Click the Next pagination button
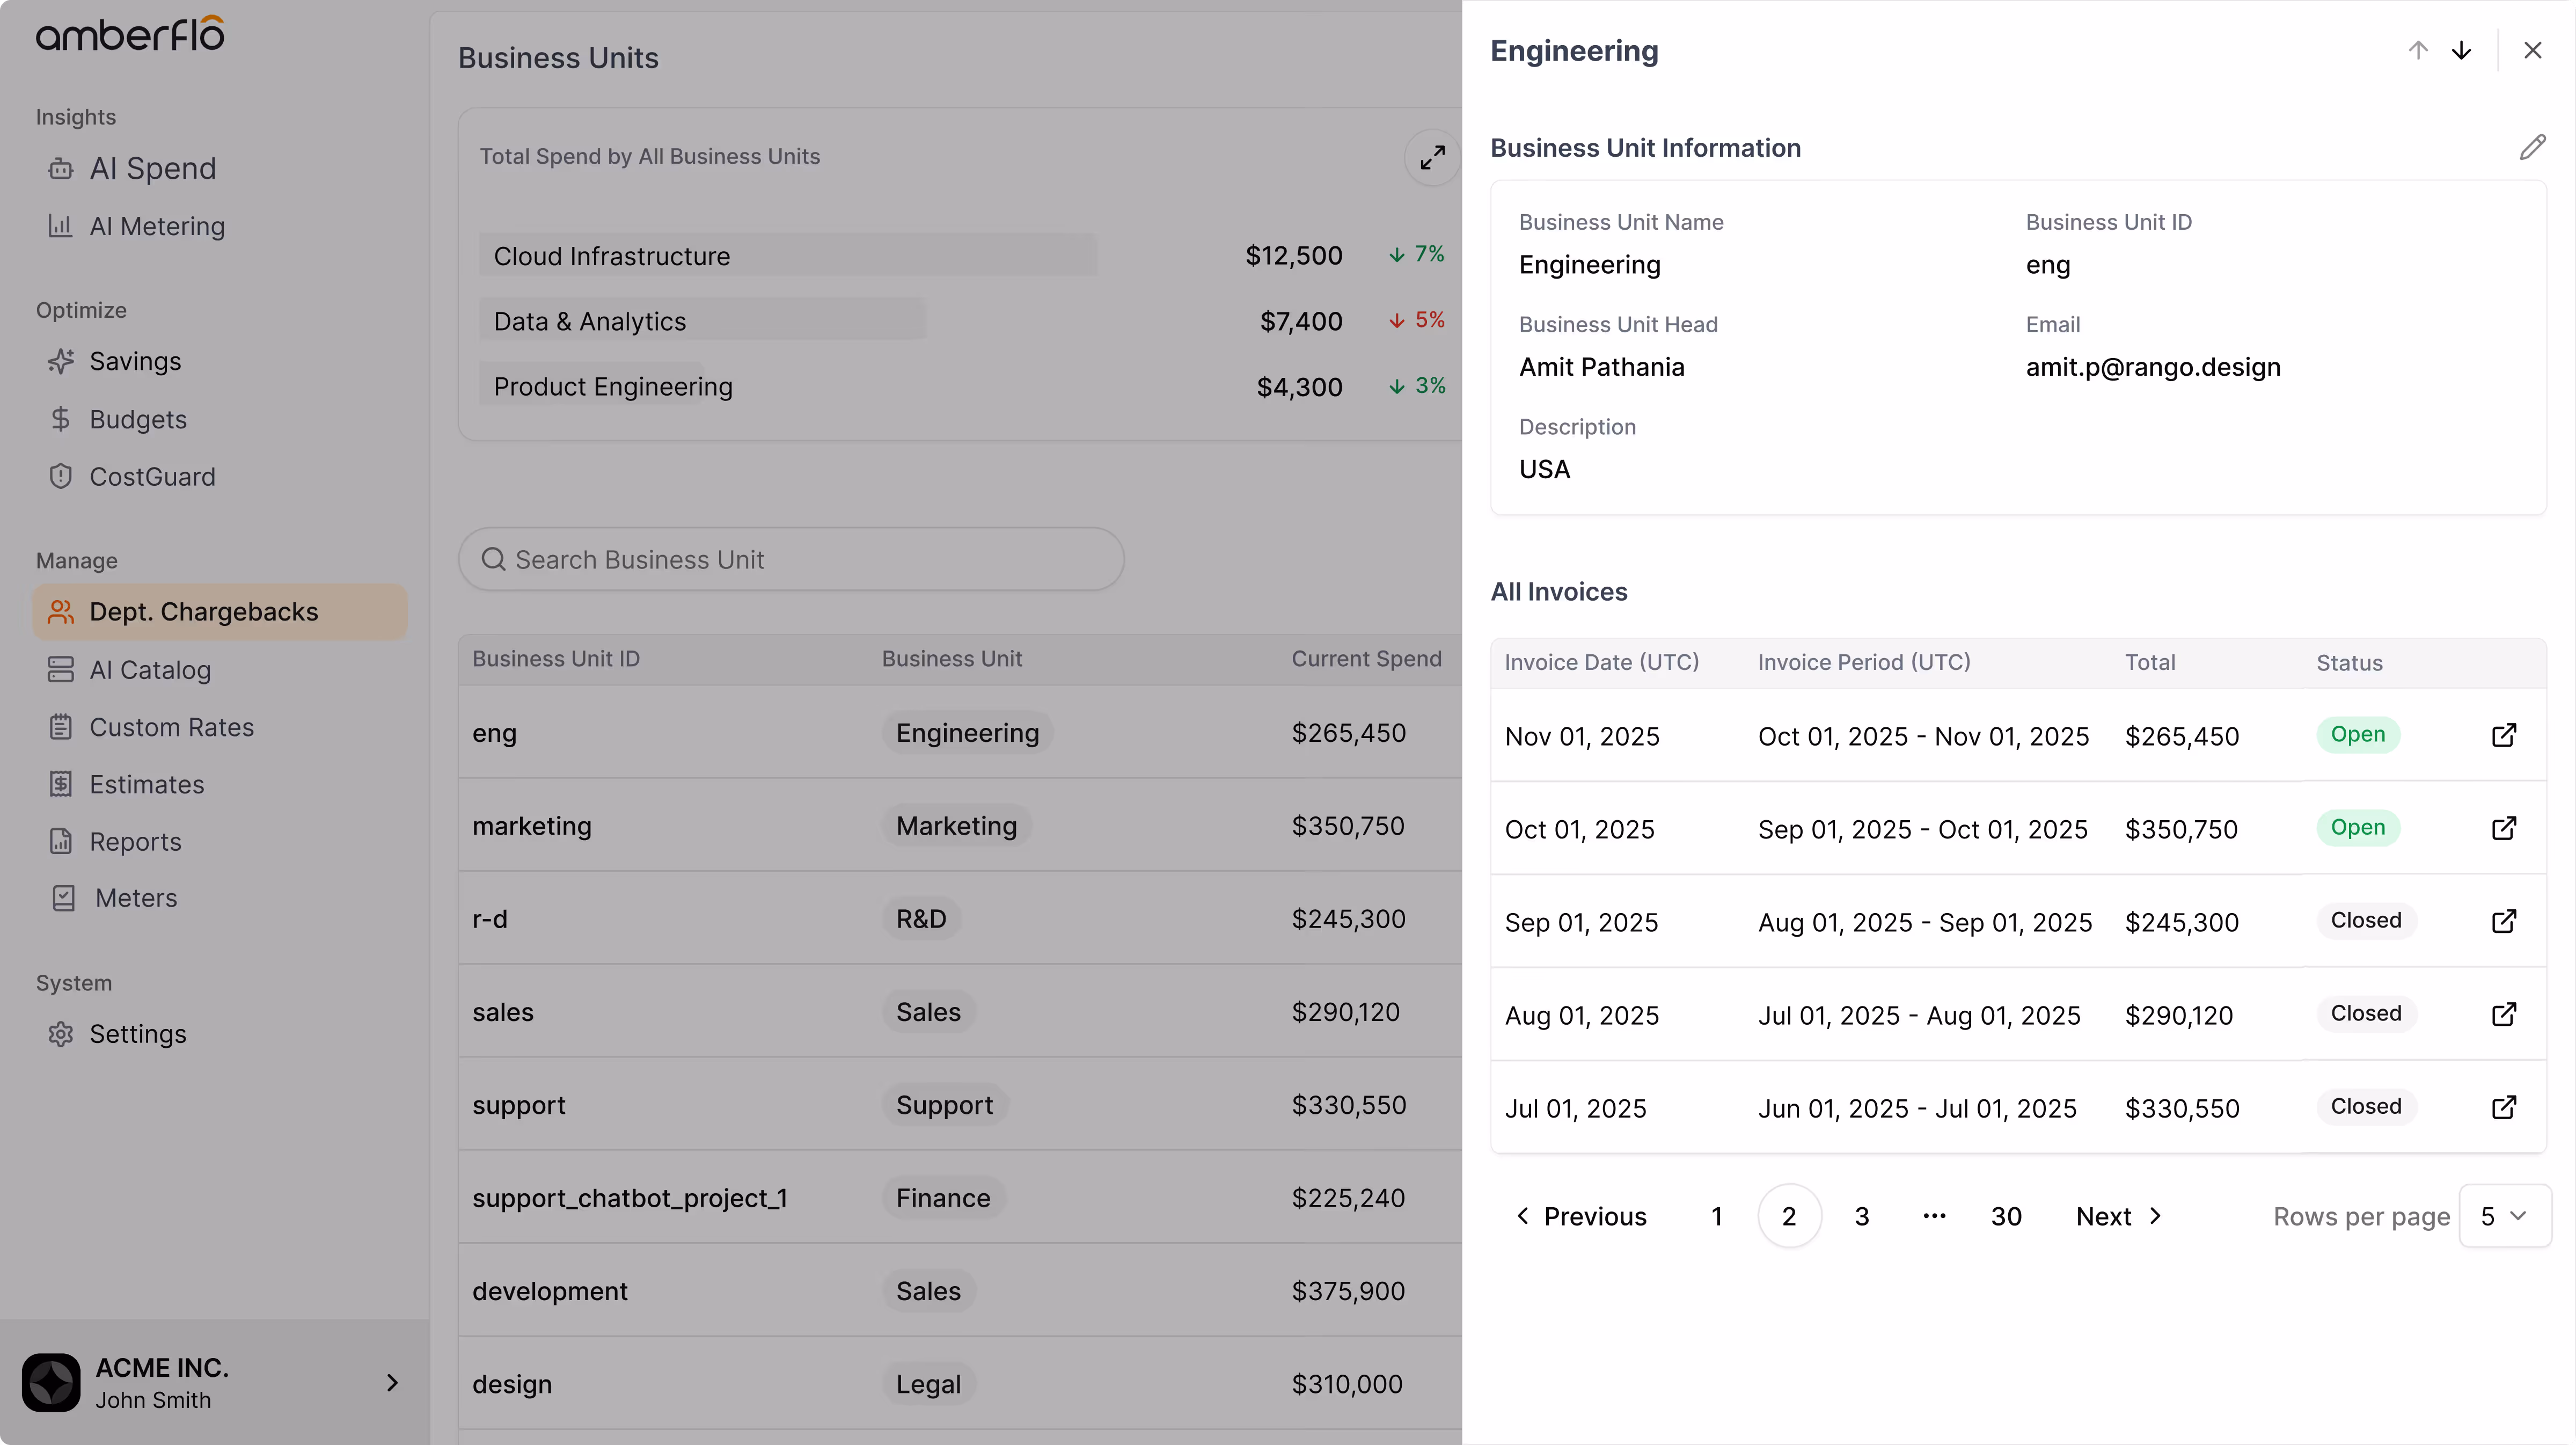This screenshot has width=2576, height=1445. [x=2119, y=1216]
